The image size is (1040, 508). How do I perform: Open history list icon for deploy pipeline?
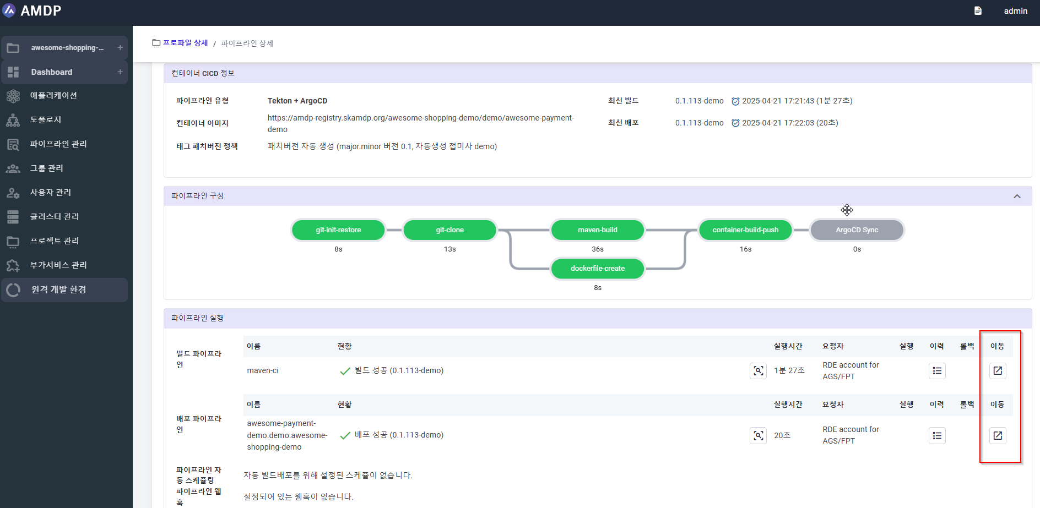(x=937, y=436)
